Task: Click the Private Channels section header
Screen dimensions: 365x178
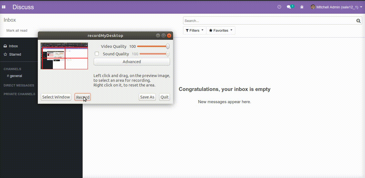Action: 19,94
